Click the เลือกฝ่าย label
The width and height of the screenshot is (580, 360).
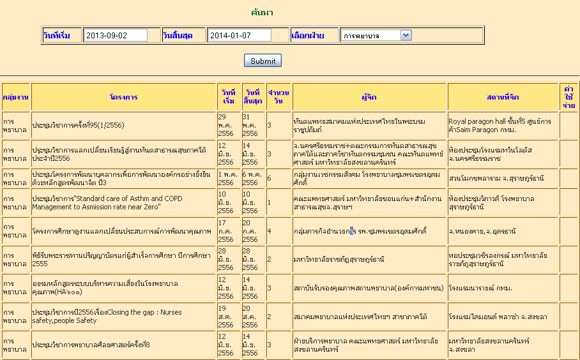pos(308,36)
